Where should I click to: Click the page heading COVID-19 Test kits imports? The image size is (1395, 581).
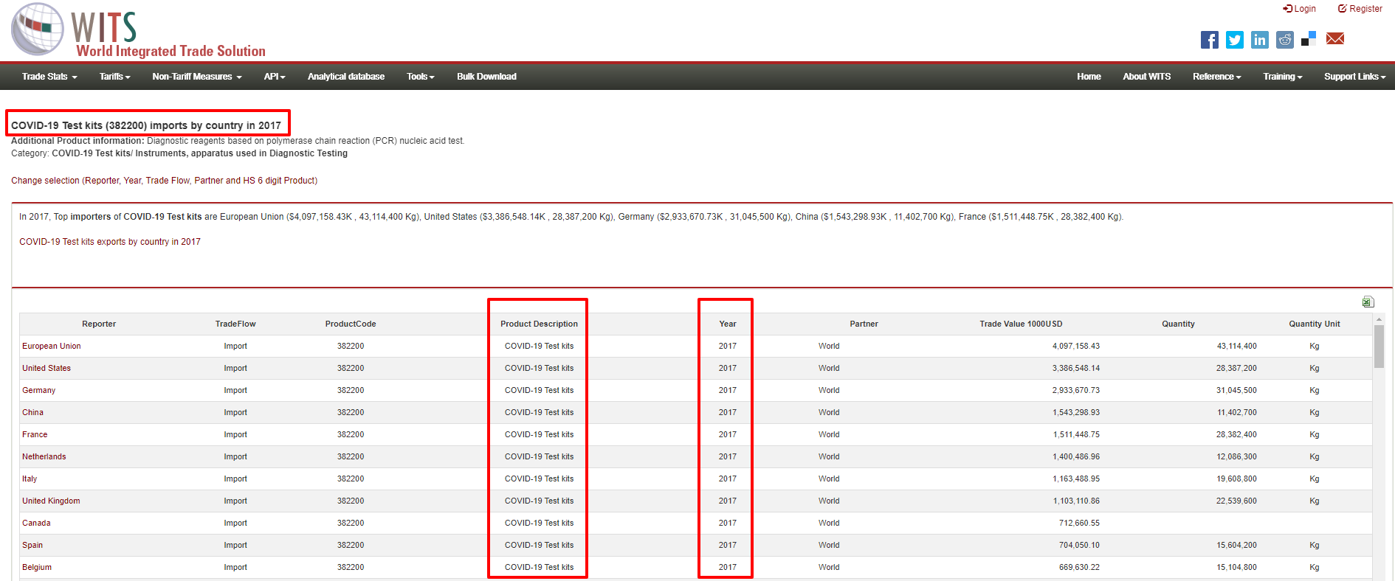tap(146, 125)
